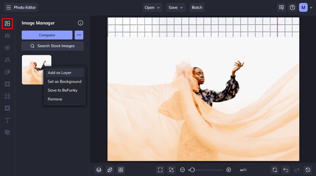Click Search Stock Images

tap(53, 46)
